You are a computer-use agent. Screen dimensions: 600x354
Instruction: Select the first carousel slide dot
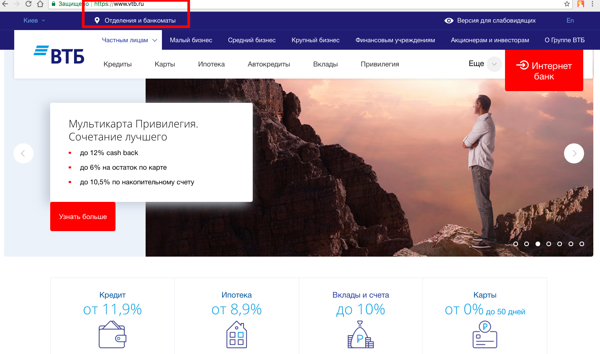click(x=515, y=244)
